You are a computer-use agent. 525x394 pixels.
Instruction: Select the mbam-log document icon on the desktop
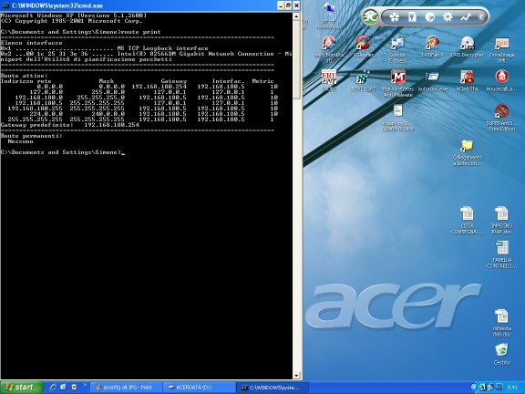click(397, 118)
